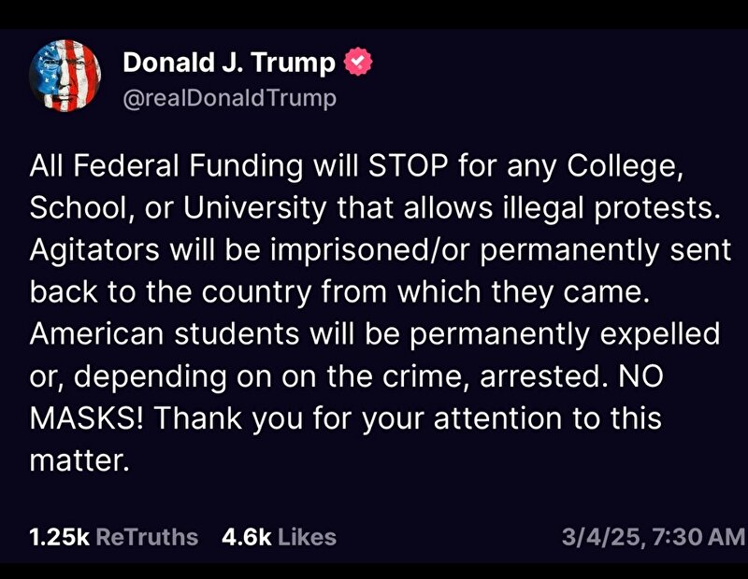View the 1.25k ReTruths count
Screen dimensions: 748x579
59,537
